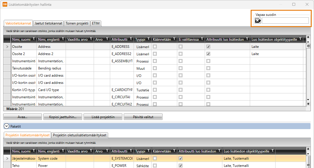Expand the Järjestelmäkoodi row indicator arrow
314x168 pixels.
tap(7, 158)
